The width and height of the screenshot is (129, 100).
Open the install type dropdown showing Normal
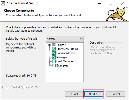65,39
